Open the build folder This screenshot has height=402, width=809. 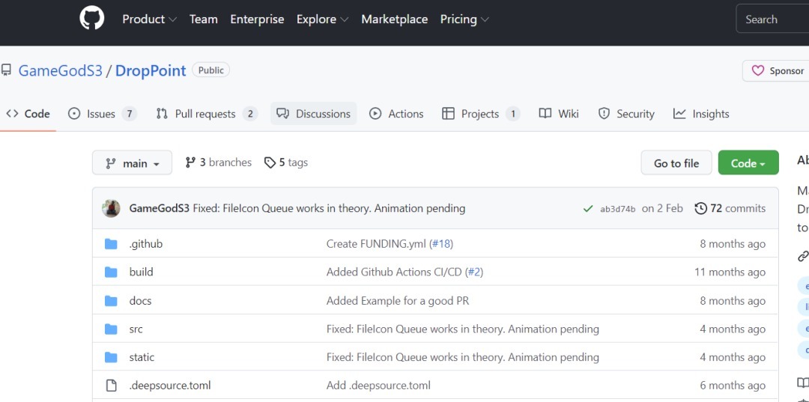pos(142,272)
